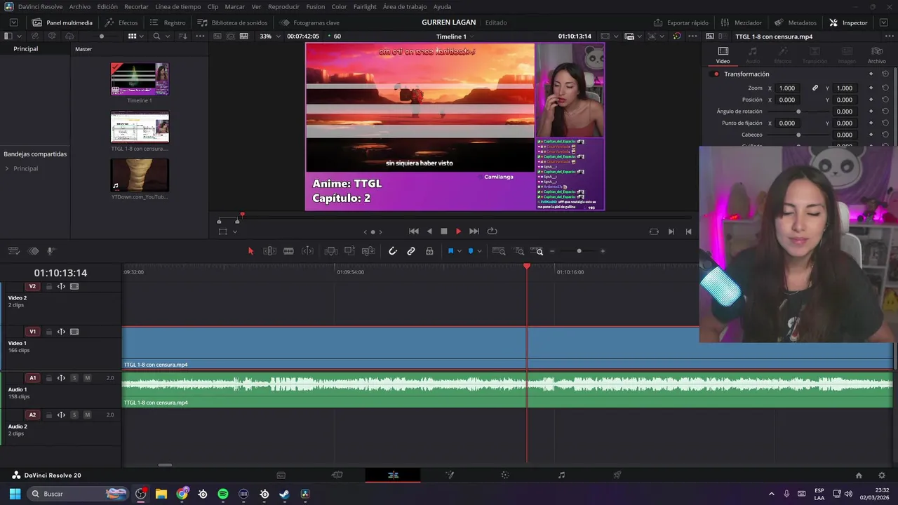Toggle the Inspector panel

848,22
